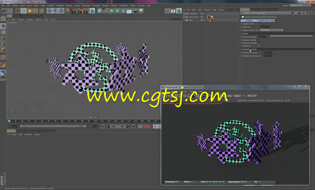Activate the Scale tool
Screen dimensions: 315x190
(x=30, y=11)
